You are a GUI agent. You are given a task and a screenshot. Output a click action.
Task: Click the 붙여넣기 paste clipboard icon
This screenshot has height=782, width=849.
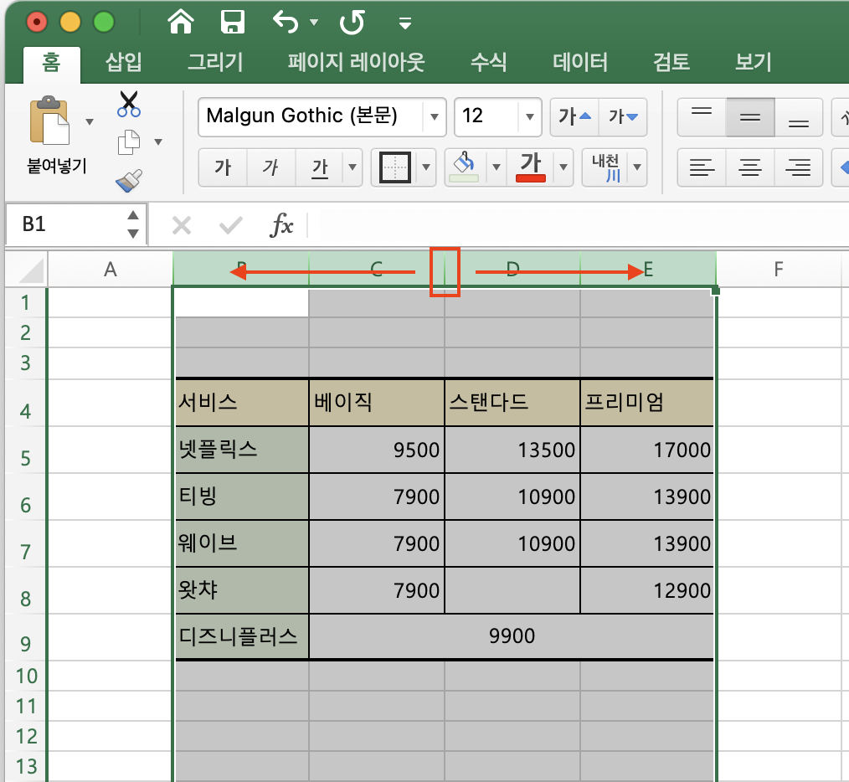(49, 121)
